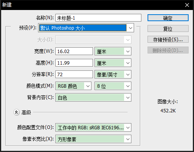
Task: Click the 颜色模式(M): label
Action: pos(40,86)
